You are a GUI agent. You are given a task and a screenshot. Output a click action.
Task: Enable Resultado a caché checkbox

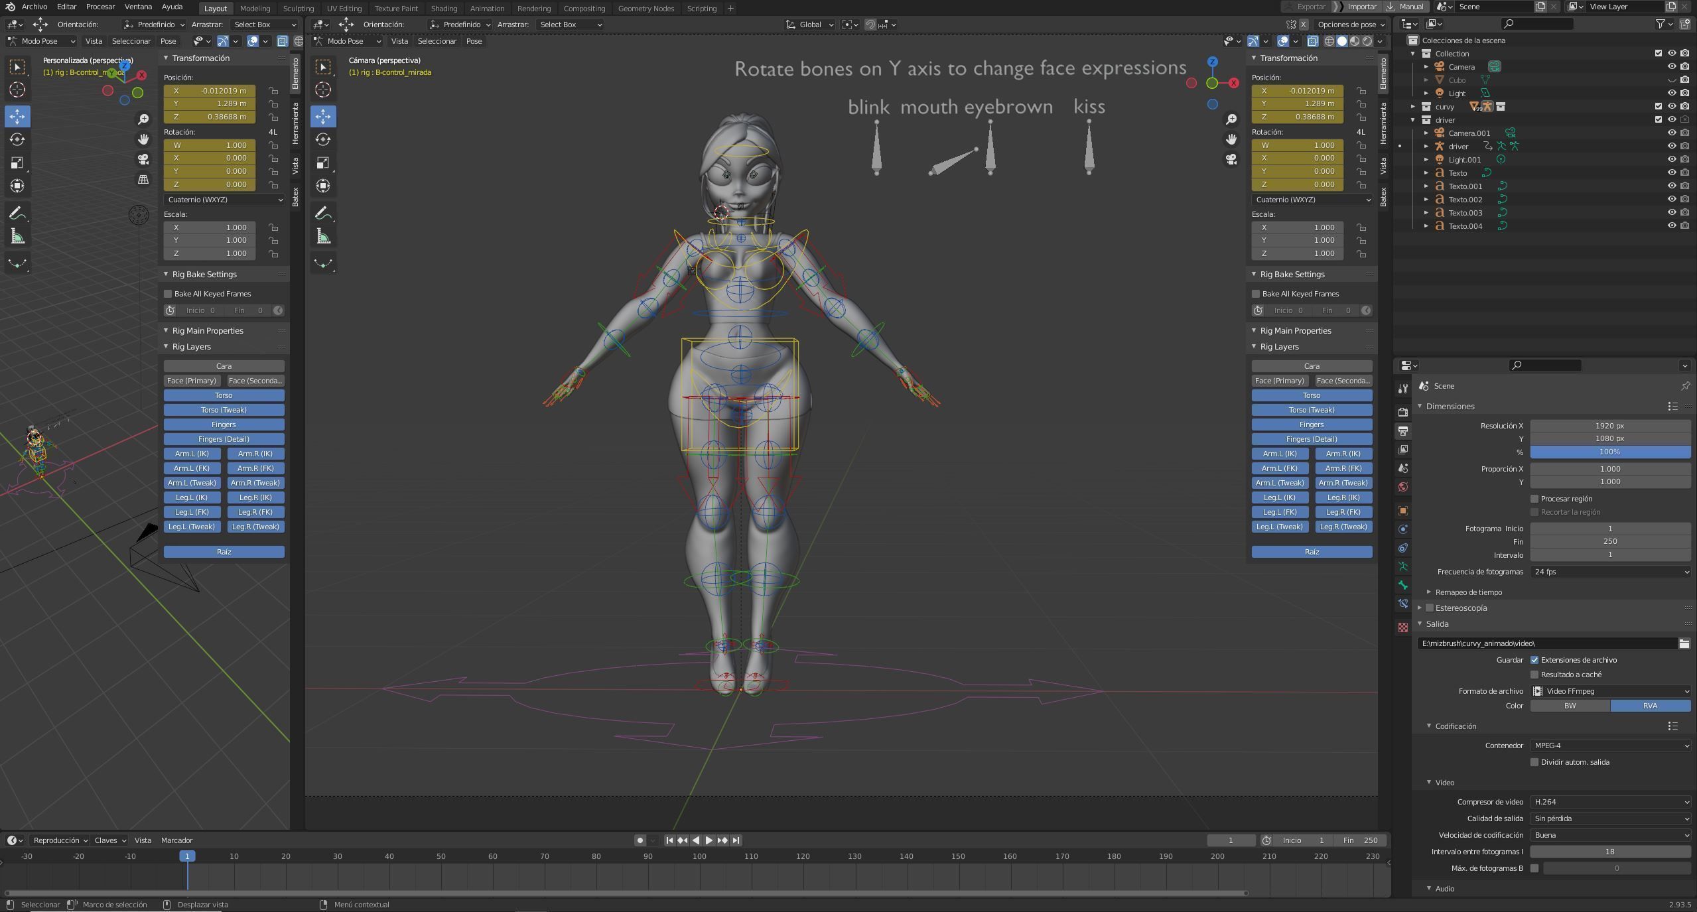1534,675
